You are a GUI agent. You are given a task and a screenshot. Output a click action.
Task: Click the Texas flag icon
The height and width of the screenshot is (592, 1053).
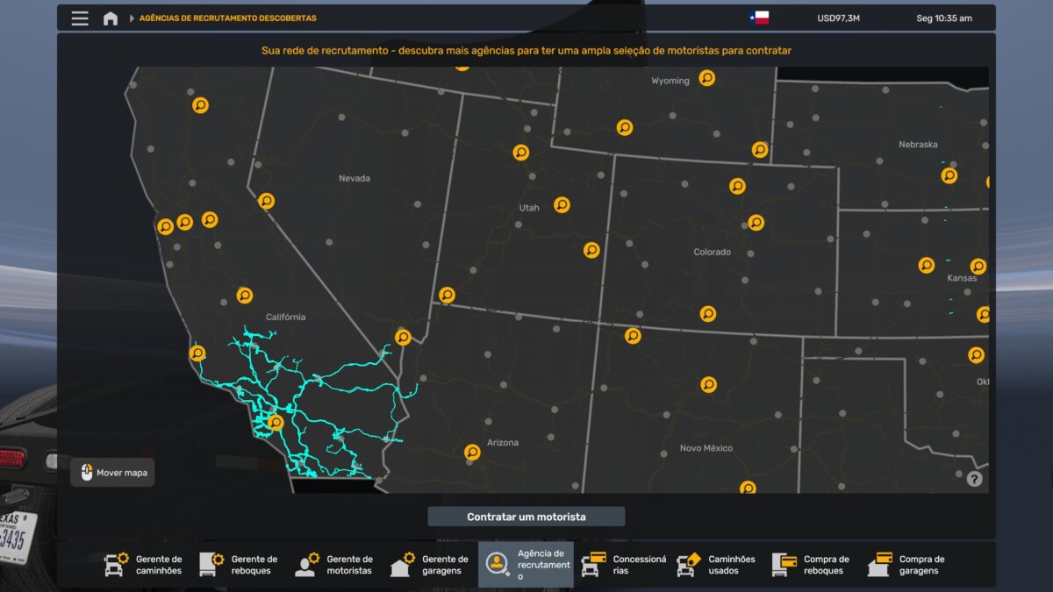click(759, 18)
